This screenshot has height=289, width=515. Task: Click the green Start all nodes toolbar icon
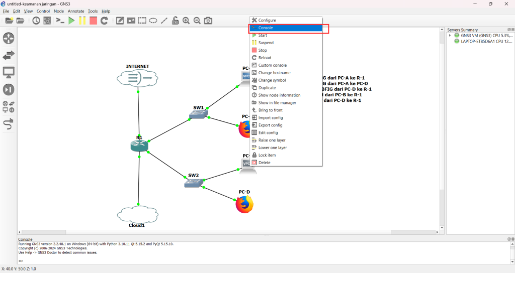pyautogui.click(x=71, y=21)
